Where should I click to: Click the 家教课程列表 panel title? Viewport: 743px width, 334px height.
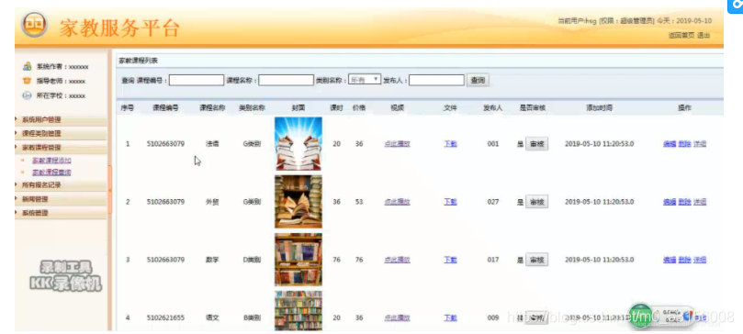(138, 61)
